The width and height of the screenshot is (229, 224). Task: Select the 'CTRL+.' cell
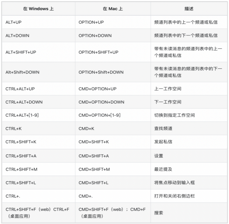click(x=39, y=196)
